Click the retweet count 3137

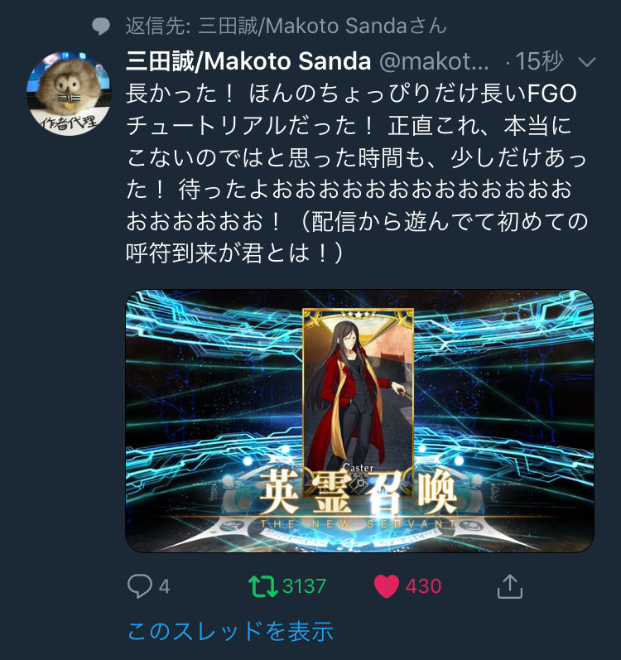tap(304, 586)
